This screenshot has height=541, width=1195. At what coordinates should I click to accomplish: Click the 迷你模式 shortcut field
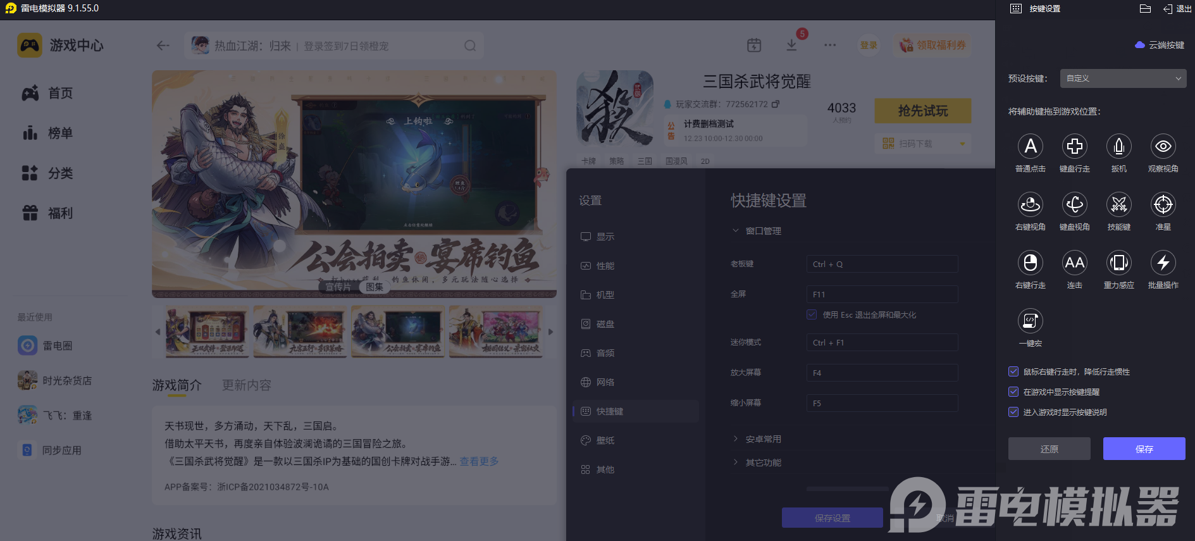(882, 342)
